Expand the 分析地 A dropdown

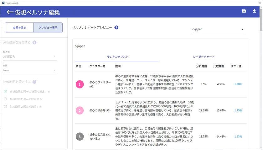pos(29,56)
